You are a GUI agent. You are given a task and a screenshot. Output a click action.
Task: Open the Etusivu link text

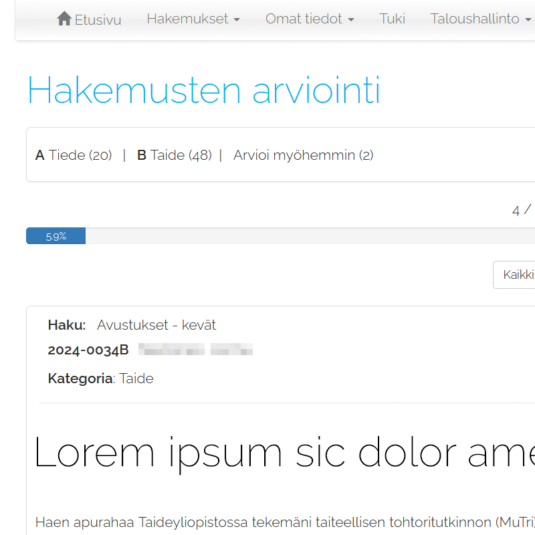point(98,19)
